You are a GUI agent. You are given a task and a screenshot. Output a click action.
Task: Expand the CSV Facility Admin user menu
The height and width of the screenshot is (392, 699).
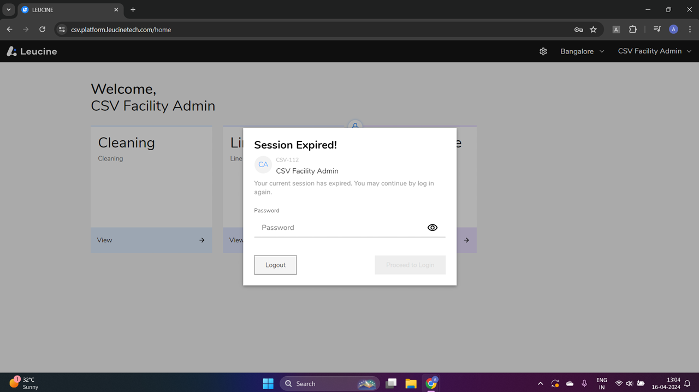[654, 51]
